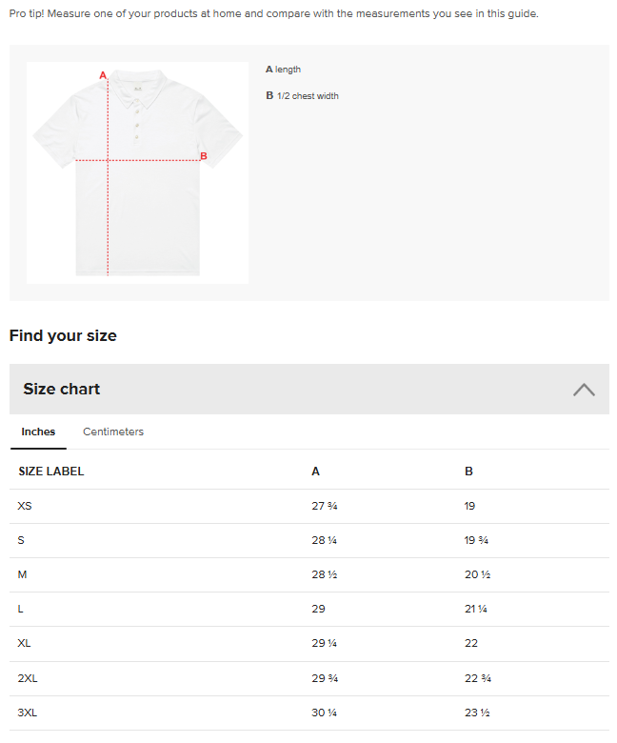Click the L length value 29
This screenshot has height=743, width=617.
pos(318,609)
